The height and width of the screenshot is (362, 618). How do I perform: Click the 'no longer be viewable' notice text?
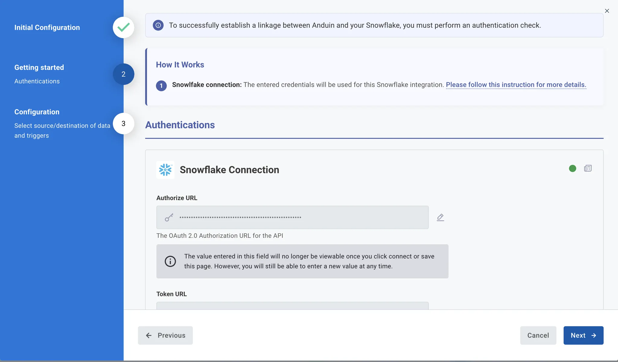[x=309, y=261]
